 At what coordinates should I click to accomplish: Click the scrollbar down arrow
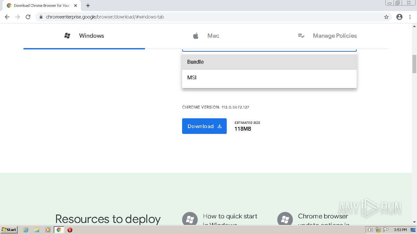point(414,222)
